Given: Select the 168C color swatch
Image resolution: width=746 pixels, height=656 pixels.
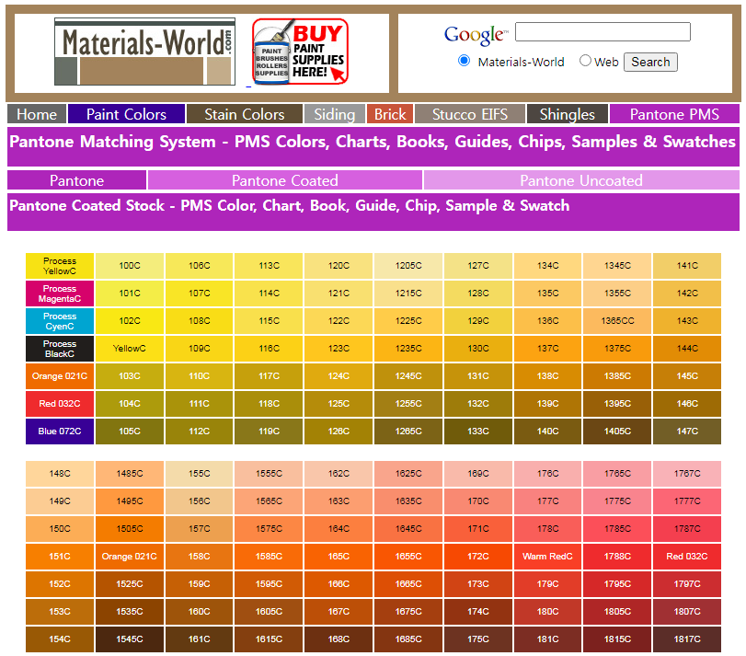Looking at the screenshot, I should pos(339,639).
